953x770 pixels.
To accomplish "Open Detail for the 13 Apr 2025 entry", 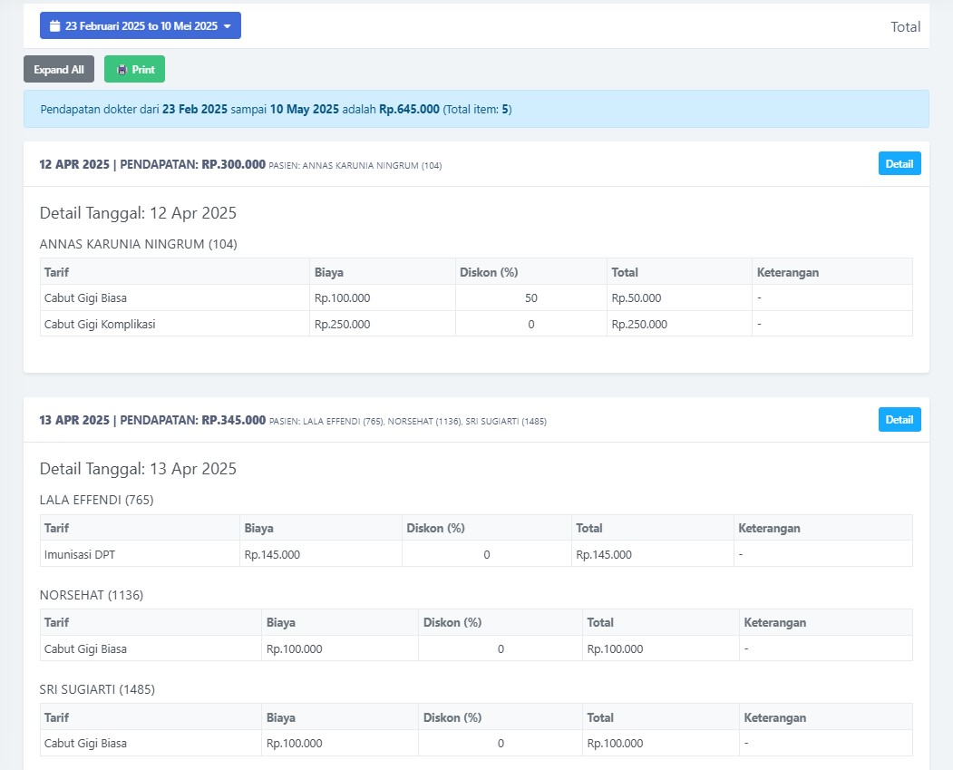I will coord(899,420).
